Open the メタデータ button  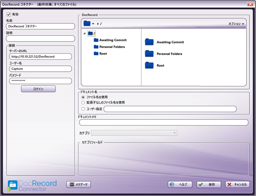[79, 185]
